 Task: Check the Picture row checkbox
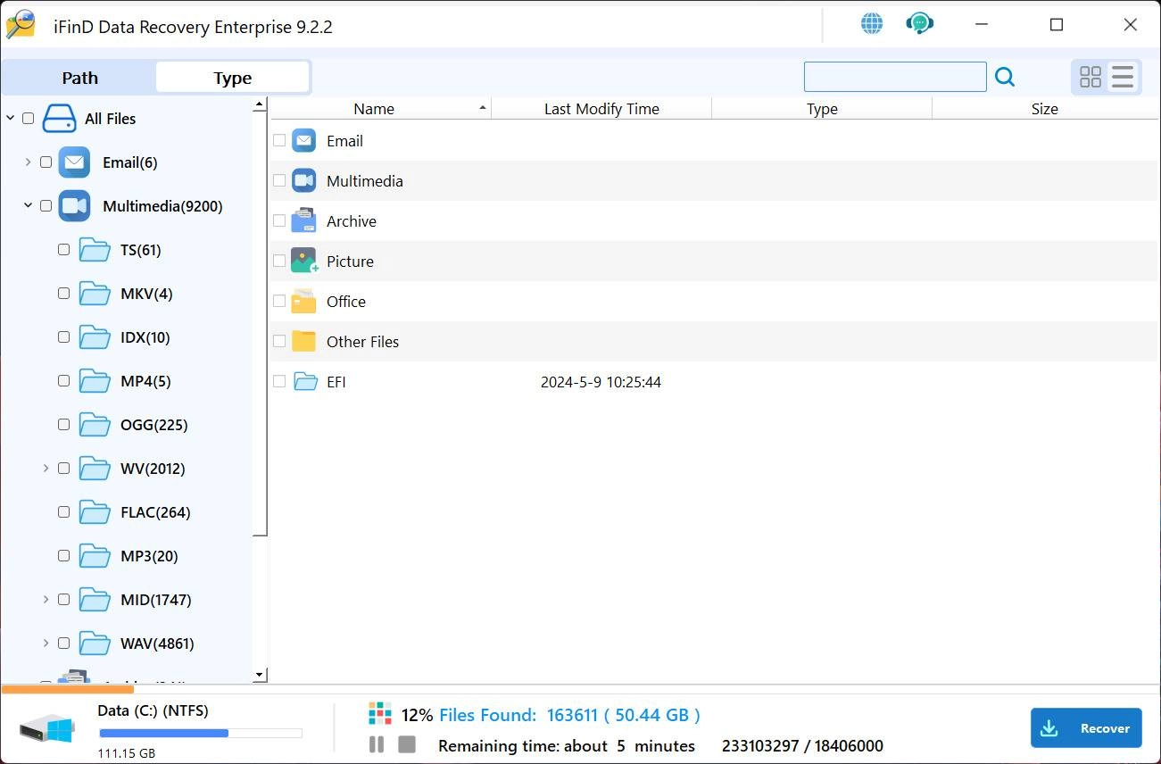click(x=279, y=261)
